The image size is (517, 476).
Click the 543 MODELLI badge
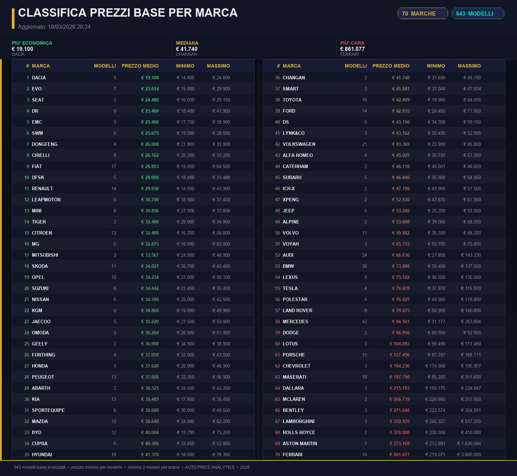[477, 14]
